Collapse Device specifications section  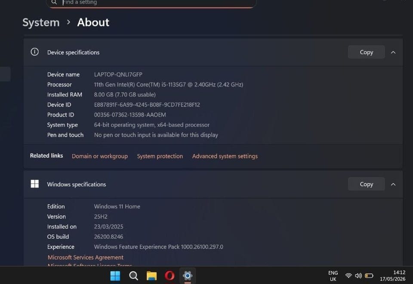393,52
